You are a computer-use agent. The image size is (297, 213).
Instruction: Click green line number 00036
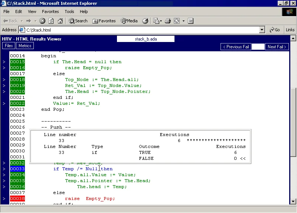(x=17, y=187)
